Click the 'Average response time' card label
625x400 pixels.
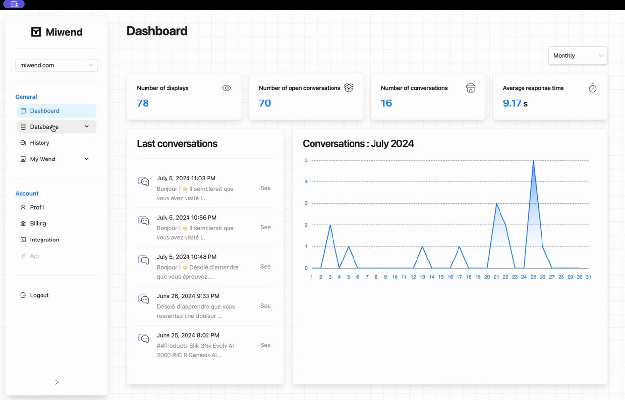point(533,88)
